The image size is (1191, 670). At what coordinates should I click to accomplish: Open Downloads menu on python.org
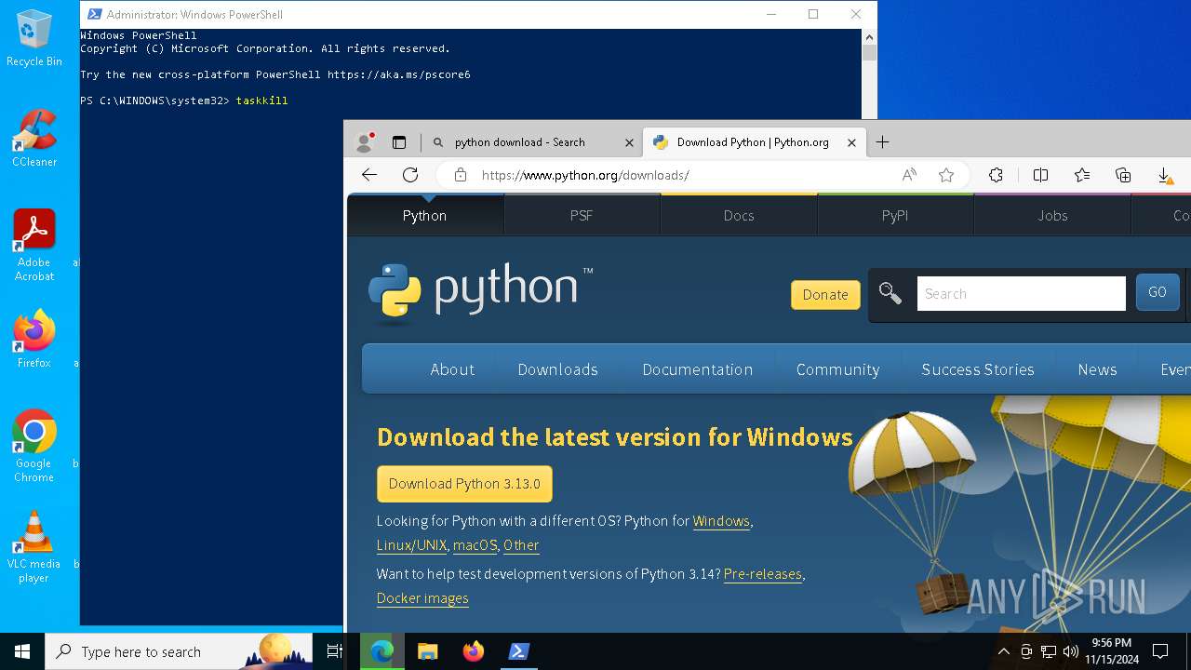tap(557, 369)
